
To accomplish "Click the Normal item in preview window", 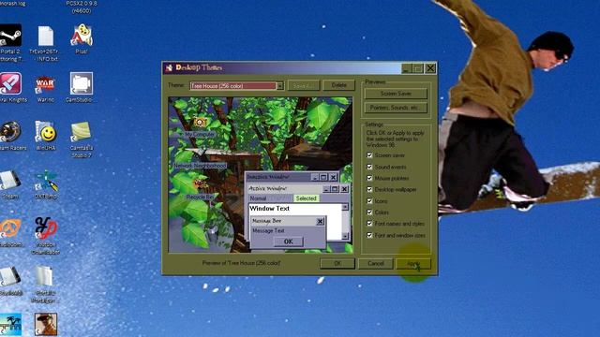I will [x=259, y=198].
